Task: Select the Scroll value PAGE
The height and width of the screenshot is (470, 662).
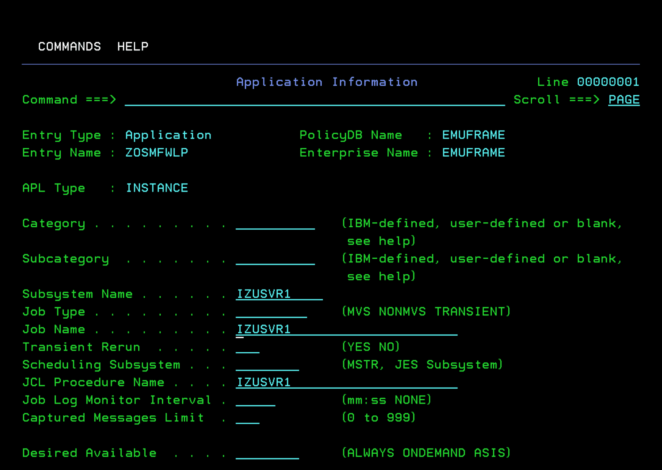Action: (x=623, y=100)
